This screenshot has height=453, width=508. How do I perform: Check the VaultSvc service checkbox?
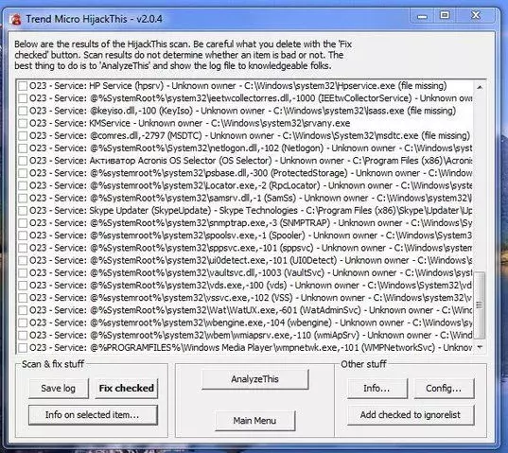tap(23, 273)
